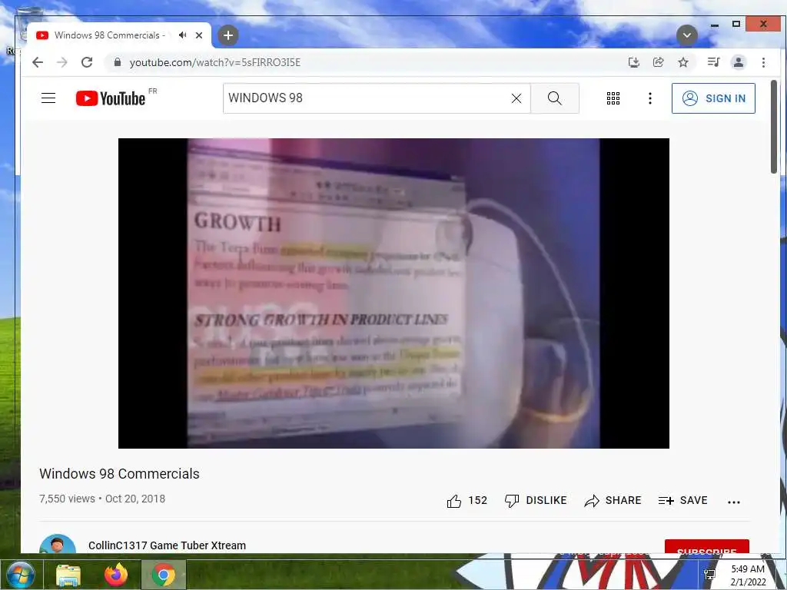The height and width of the screenshot is (590, 787).
Task: Clear the search box with the X
Action: (x=516, y=98)
